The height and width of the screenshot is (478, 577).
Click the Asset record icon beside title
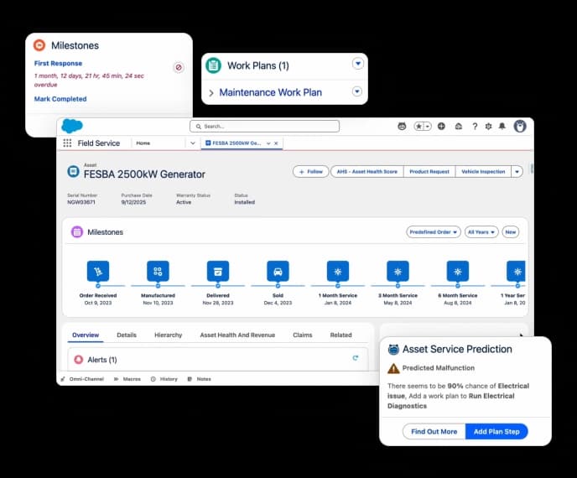(73, 171)
